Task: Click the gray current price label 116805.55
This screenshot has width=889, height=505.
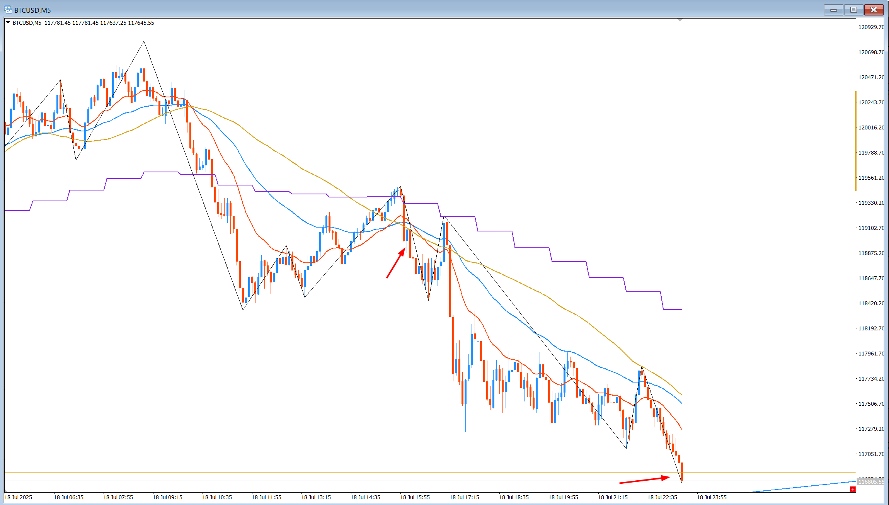Action: pyautogui.click(x=870, y=482)
